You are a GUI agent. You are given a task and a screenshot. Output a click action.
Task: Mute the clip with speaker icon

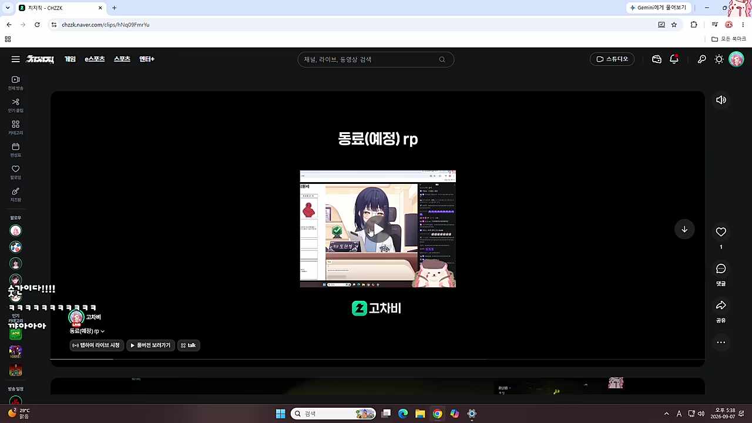[721, 100]
